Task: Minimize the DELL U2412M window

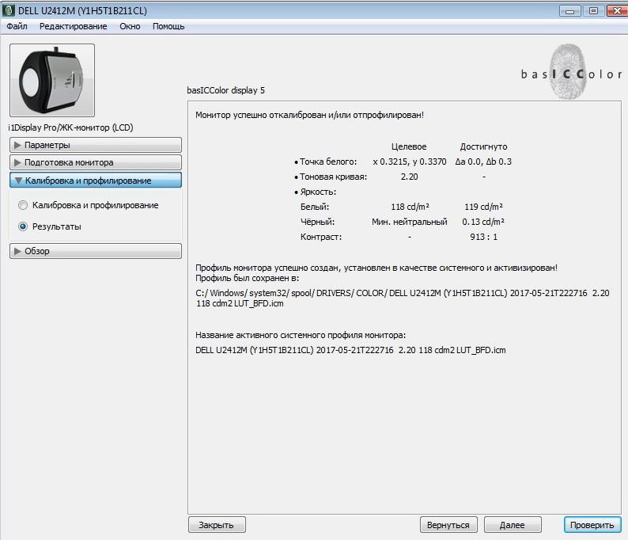Action: (569, 11)
